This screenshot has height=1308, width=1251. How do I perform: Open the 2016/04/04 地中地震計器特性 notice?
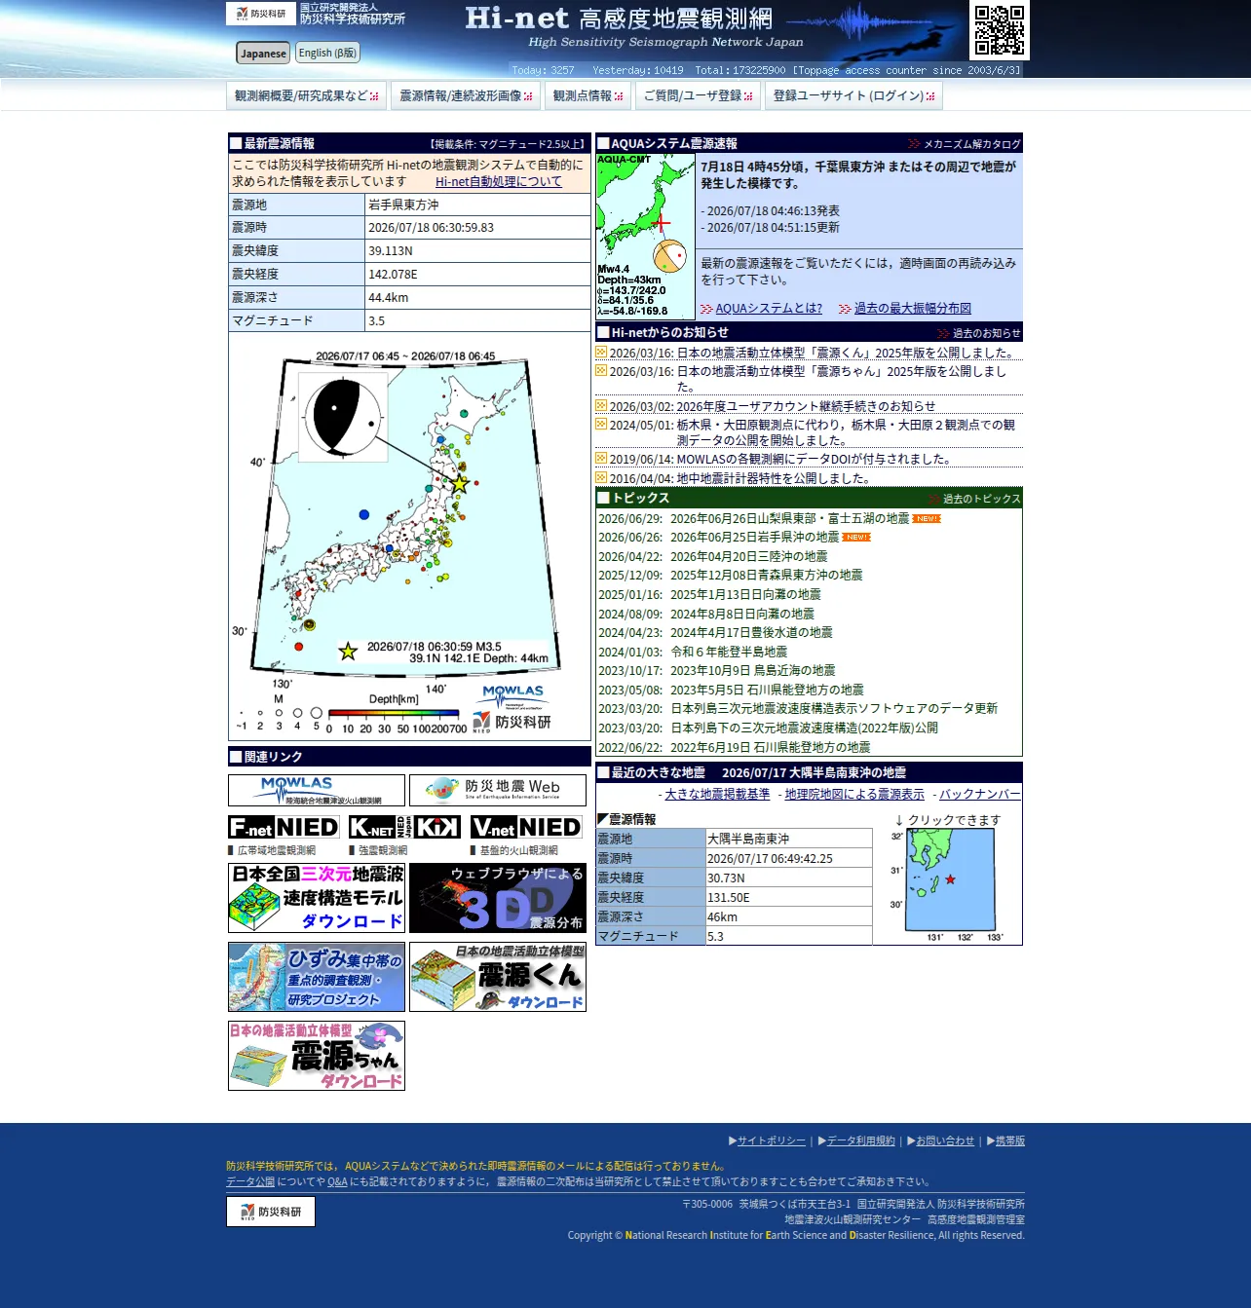774,479
